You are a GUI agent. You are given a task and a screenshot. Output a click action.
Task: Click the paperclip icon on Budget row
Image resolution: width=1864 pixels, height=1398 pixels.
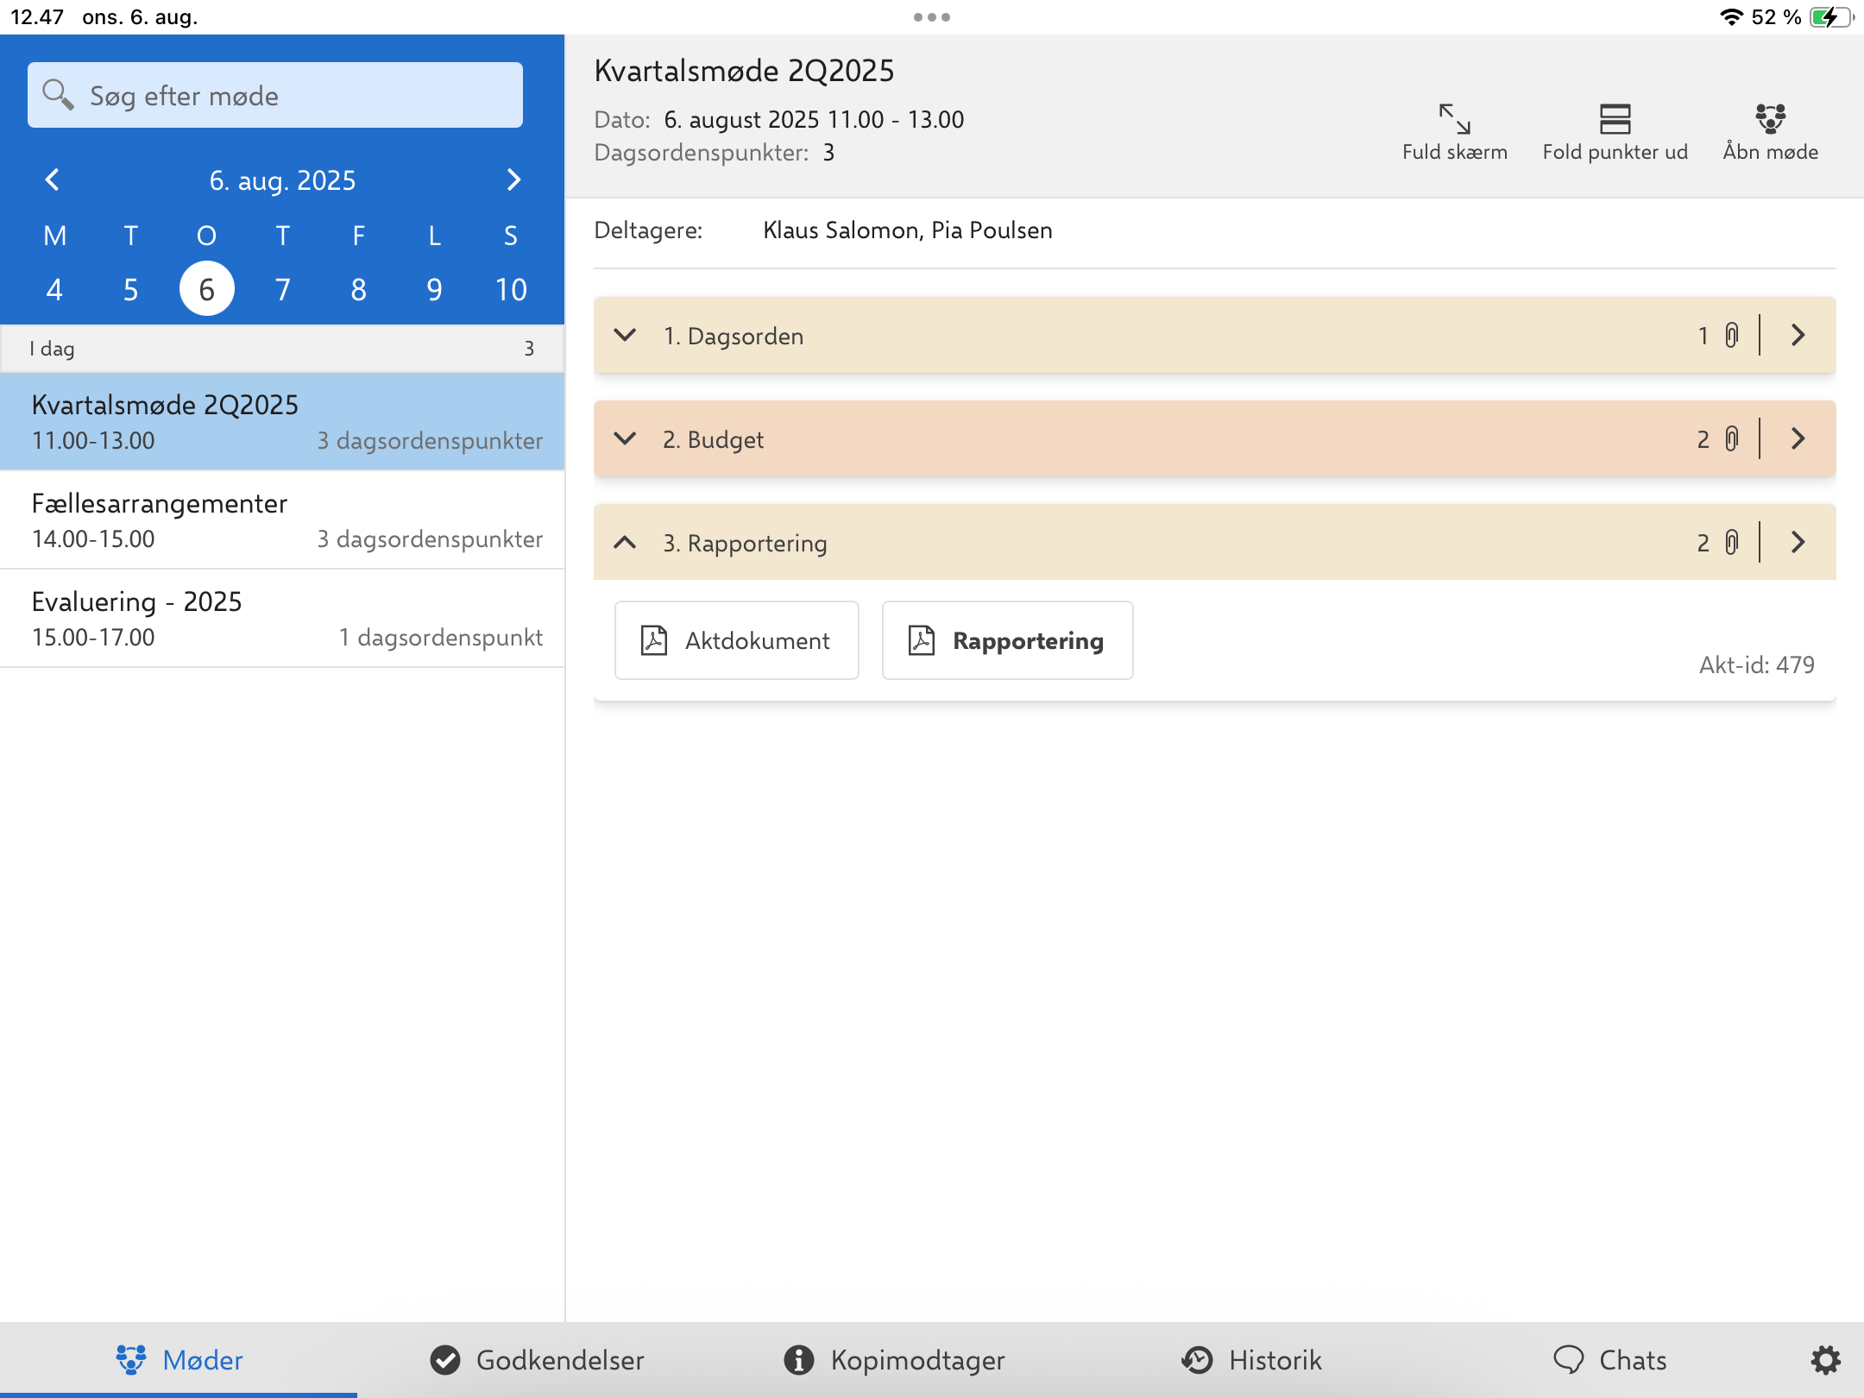point(1731,439)
